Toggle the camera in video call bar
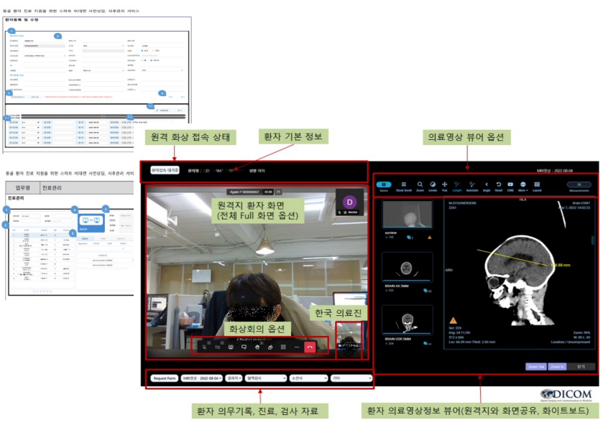Image resolution: width=603 pixels, height=425 pixels. (x=218, y=347)
